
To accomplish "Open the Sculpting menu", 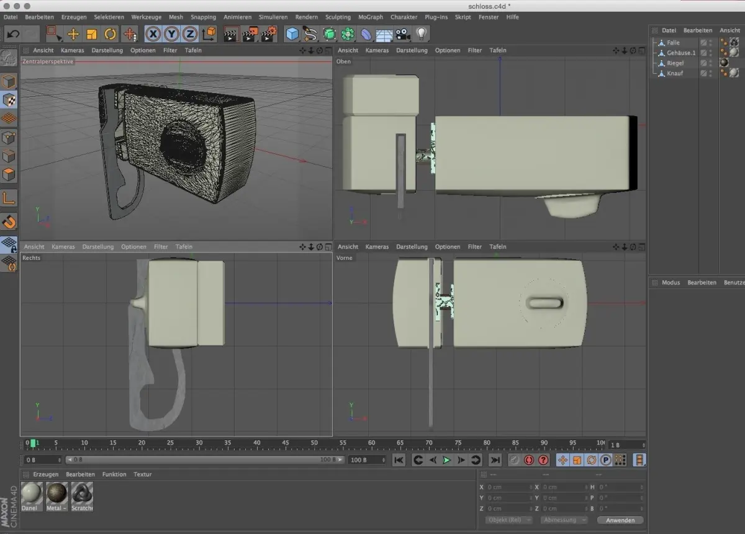I will tap(338, 17).
